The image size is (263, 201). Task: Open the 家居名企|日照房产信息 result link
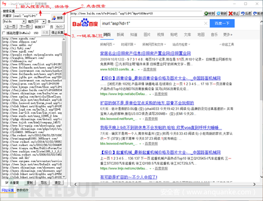[x=145, y=54]
